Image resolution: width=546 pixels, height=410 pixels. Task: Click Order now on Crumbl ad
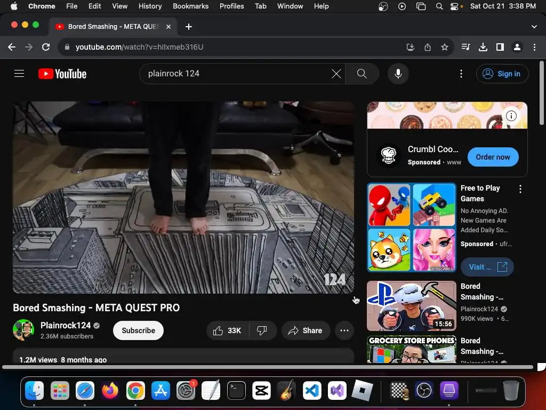493,157
